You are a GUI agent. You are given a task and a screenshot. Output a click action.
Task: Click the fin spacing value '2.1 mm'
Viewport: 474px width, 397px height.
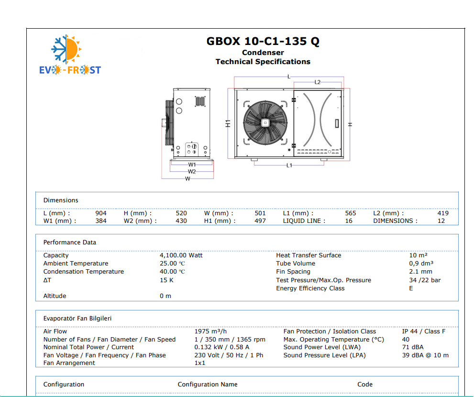click(x=421, y=272)
